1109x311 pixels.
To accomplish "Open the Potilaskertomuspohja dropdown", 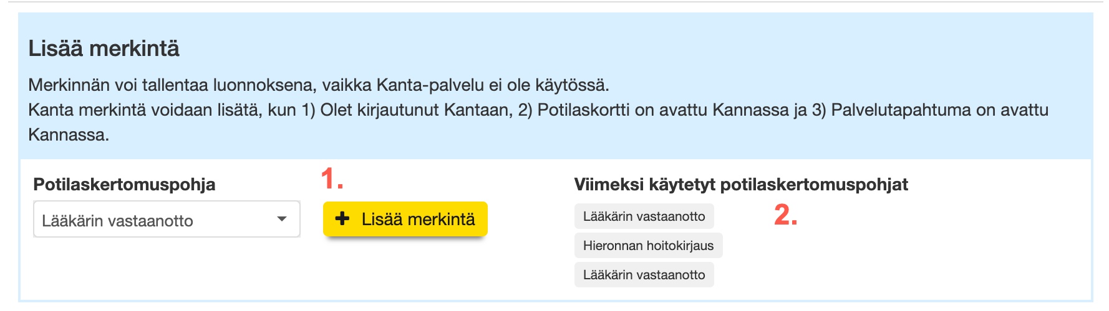I will click(166, 220).
